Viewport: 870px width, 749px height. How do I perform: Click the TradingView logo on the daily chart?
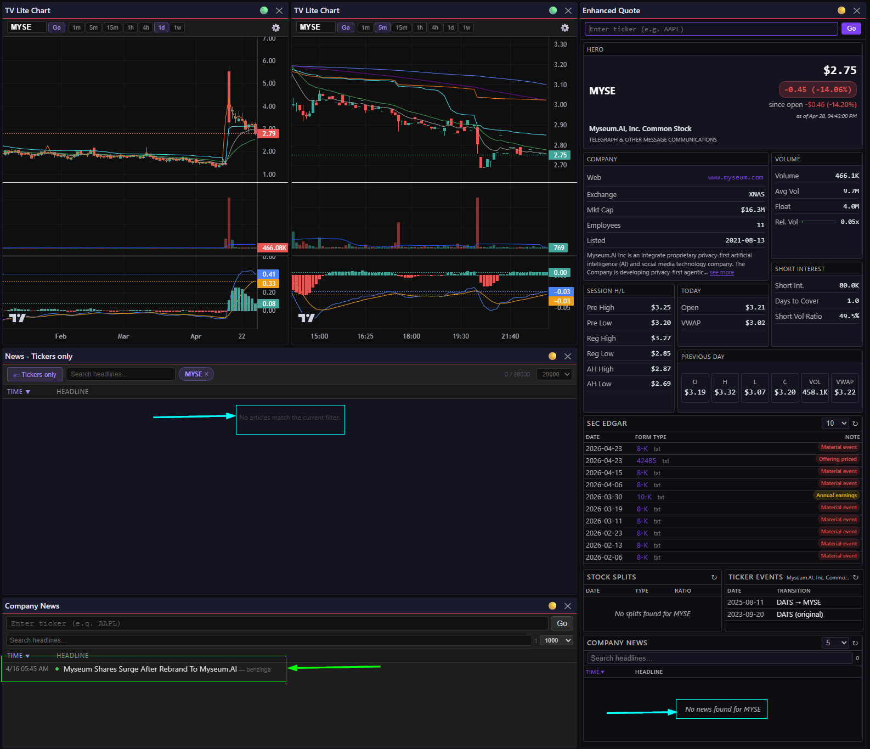[18, 318]
